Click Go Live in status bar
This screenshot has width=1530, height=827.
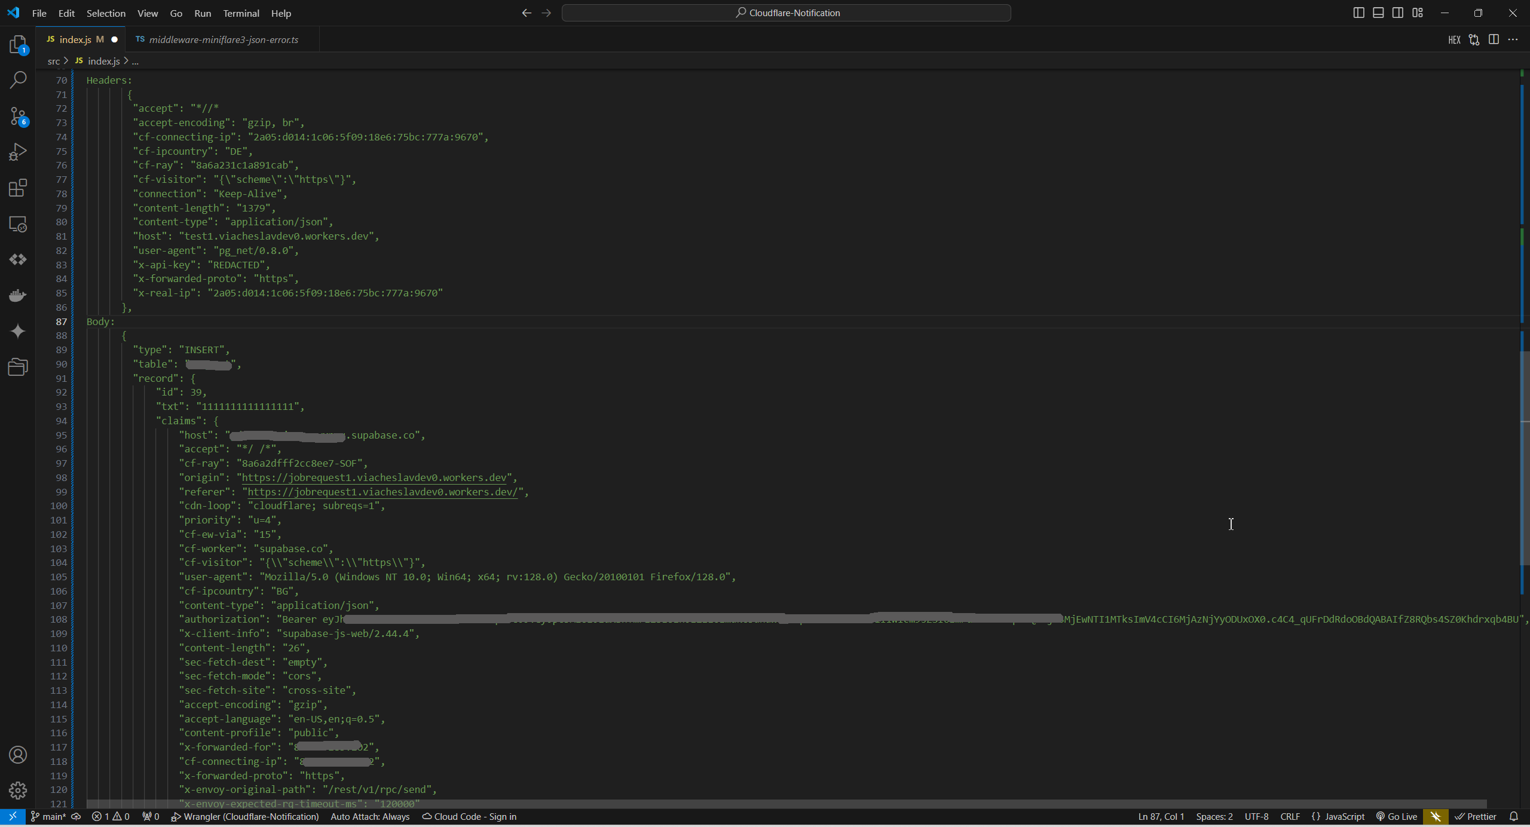pyautogui.click(x=1396, y=816)
